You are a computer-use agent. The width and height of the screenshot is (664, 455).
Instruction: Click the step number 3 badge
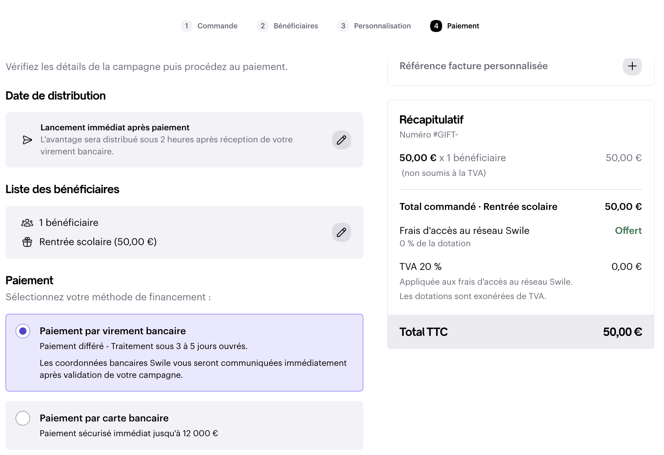[x=343, y=26]
